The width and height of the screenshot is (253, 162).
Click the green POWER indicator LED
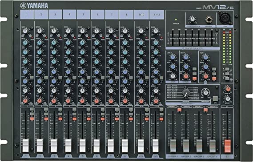click(x=176, y=20)
